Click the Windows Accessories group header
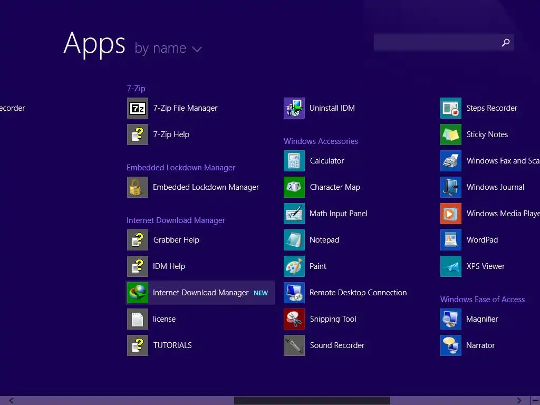540x405 pixels. 321,141
